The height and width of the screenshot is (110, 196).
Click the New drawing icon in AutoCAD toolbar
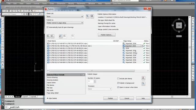3,11
